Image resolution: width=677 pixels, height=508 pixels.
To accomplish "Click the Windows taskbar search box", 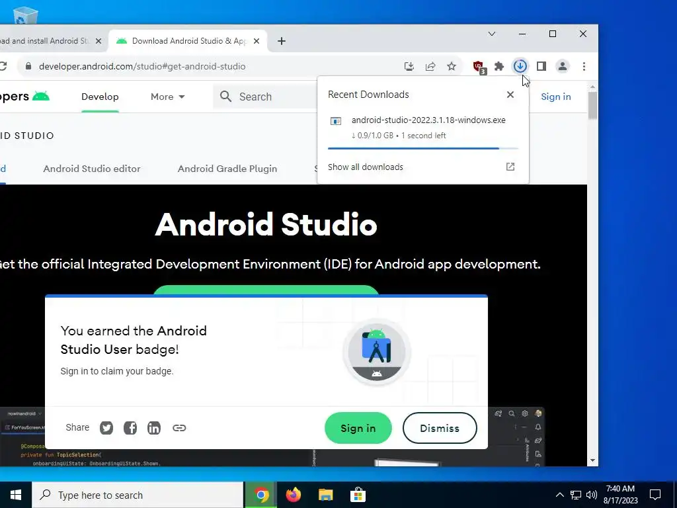I will click(x=138, y=495).
